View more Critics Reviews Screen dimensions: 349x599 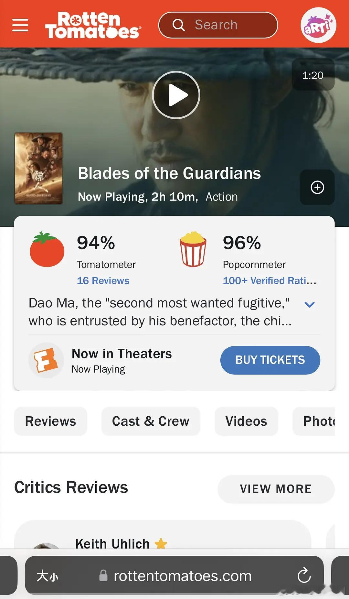(x=276, y=489)
